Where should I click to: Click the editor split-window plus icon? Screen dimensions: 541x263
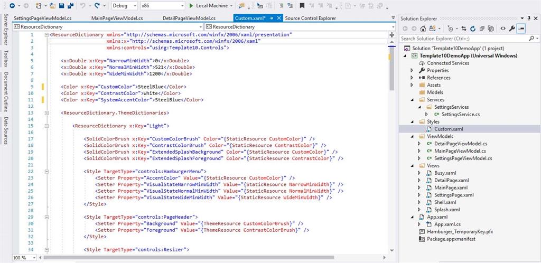(x=391, y=35)
